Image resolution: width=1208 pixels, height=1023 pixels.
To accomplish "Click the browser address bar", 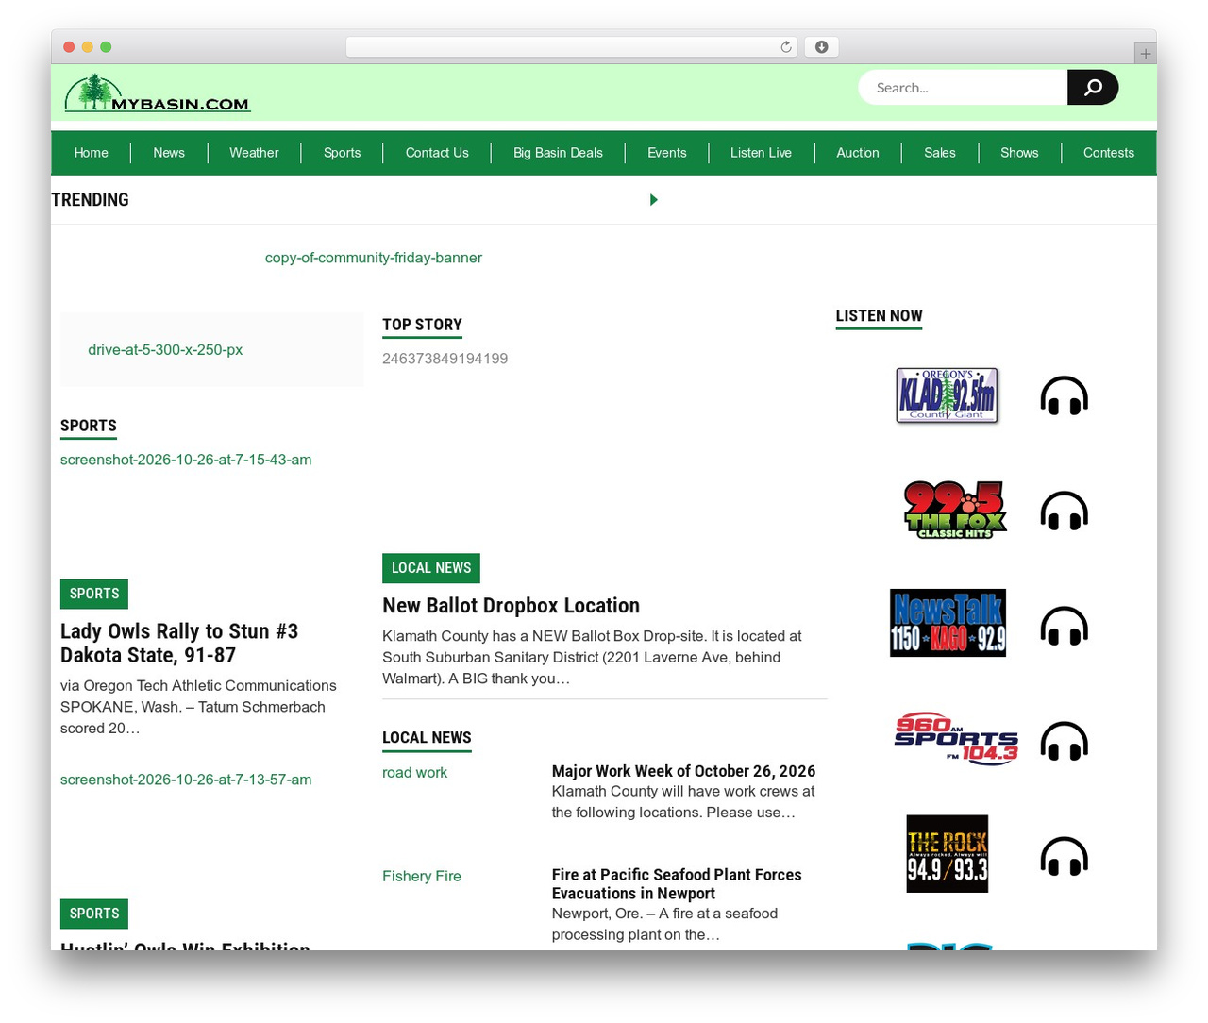I will [572, 47].
